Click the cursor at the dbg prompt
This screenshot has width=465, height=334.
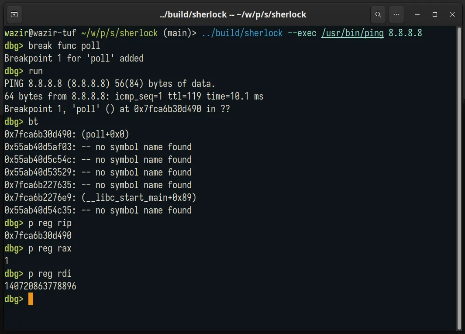pyautogui.click(x=30, y=299)
